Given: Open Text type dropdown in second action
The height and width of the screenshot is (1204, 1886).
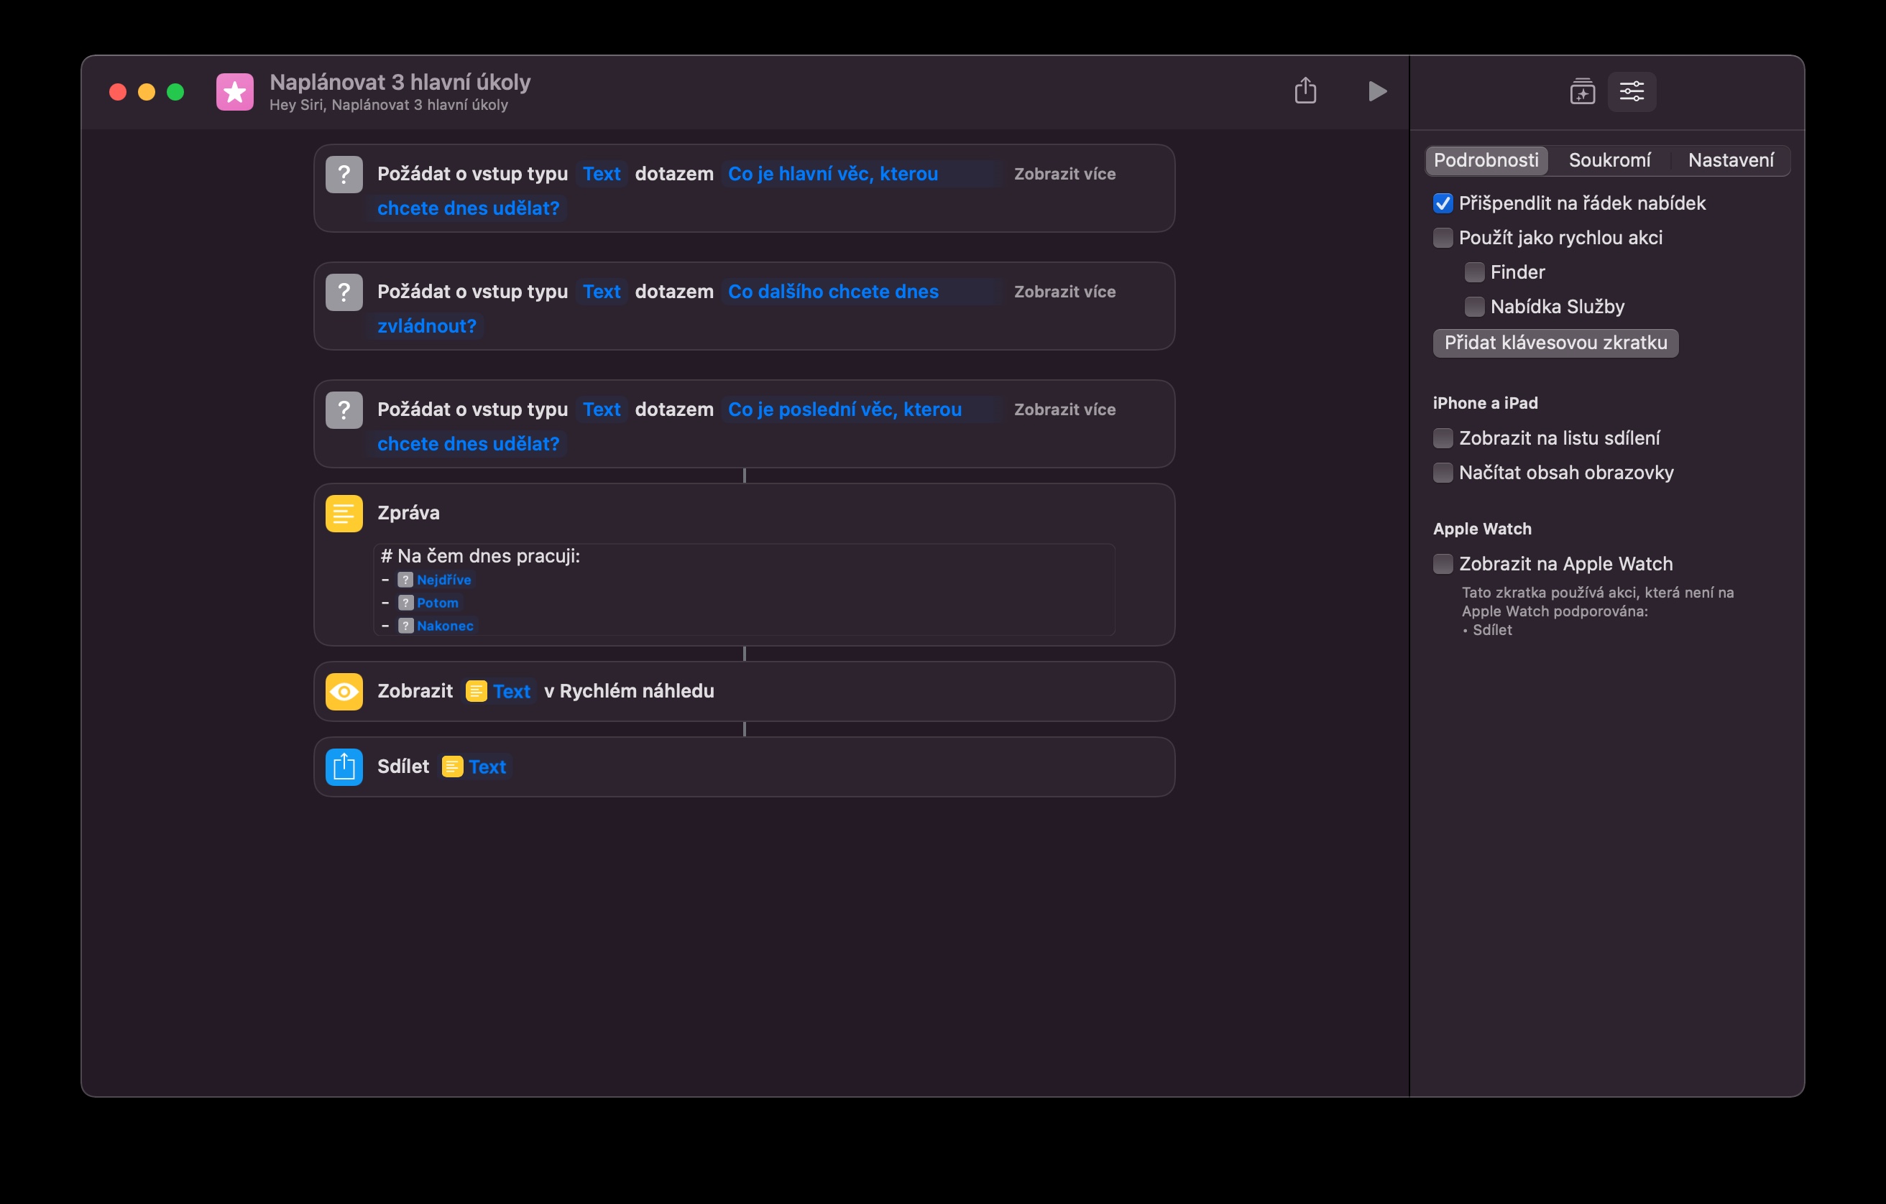Looking at the screenshot, I should click(601, 292).
